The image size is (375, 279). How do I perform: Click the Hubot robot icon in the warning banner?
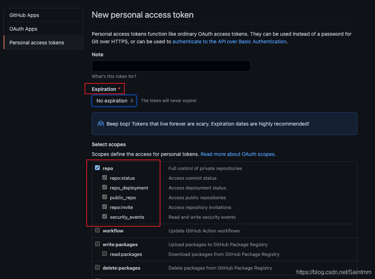[x=101, y=123]
